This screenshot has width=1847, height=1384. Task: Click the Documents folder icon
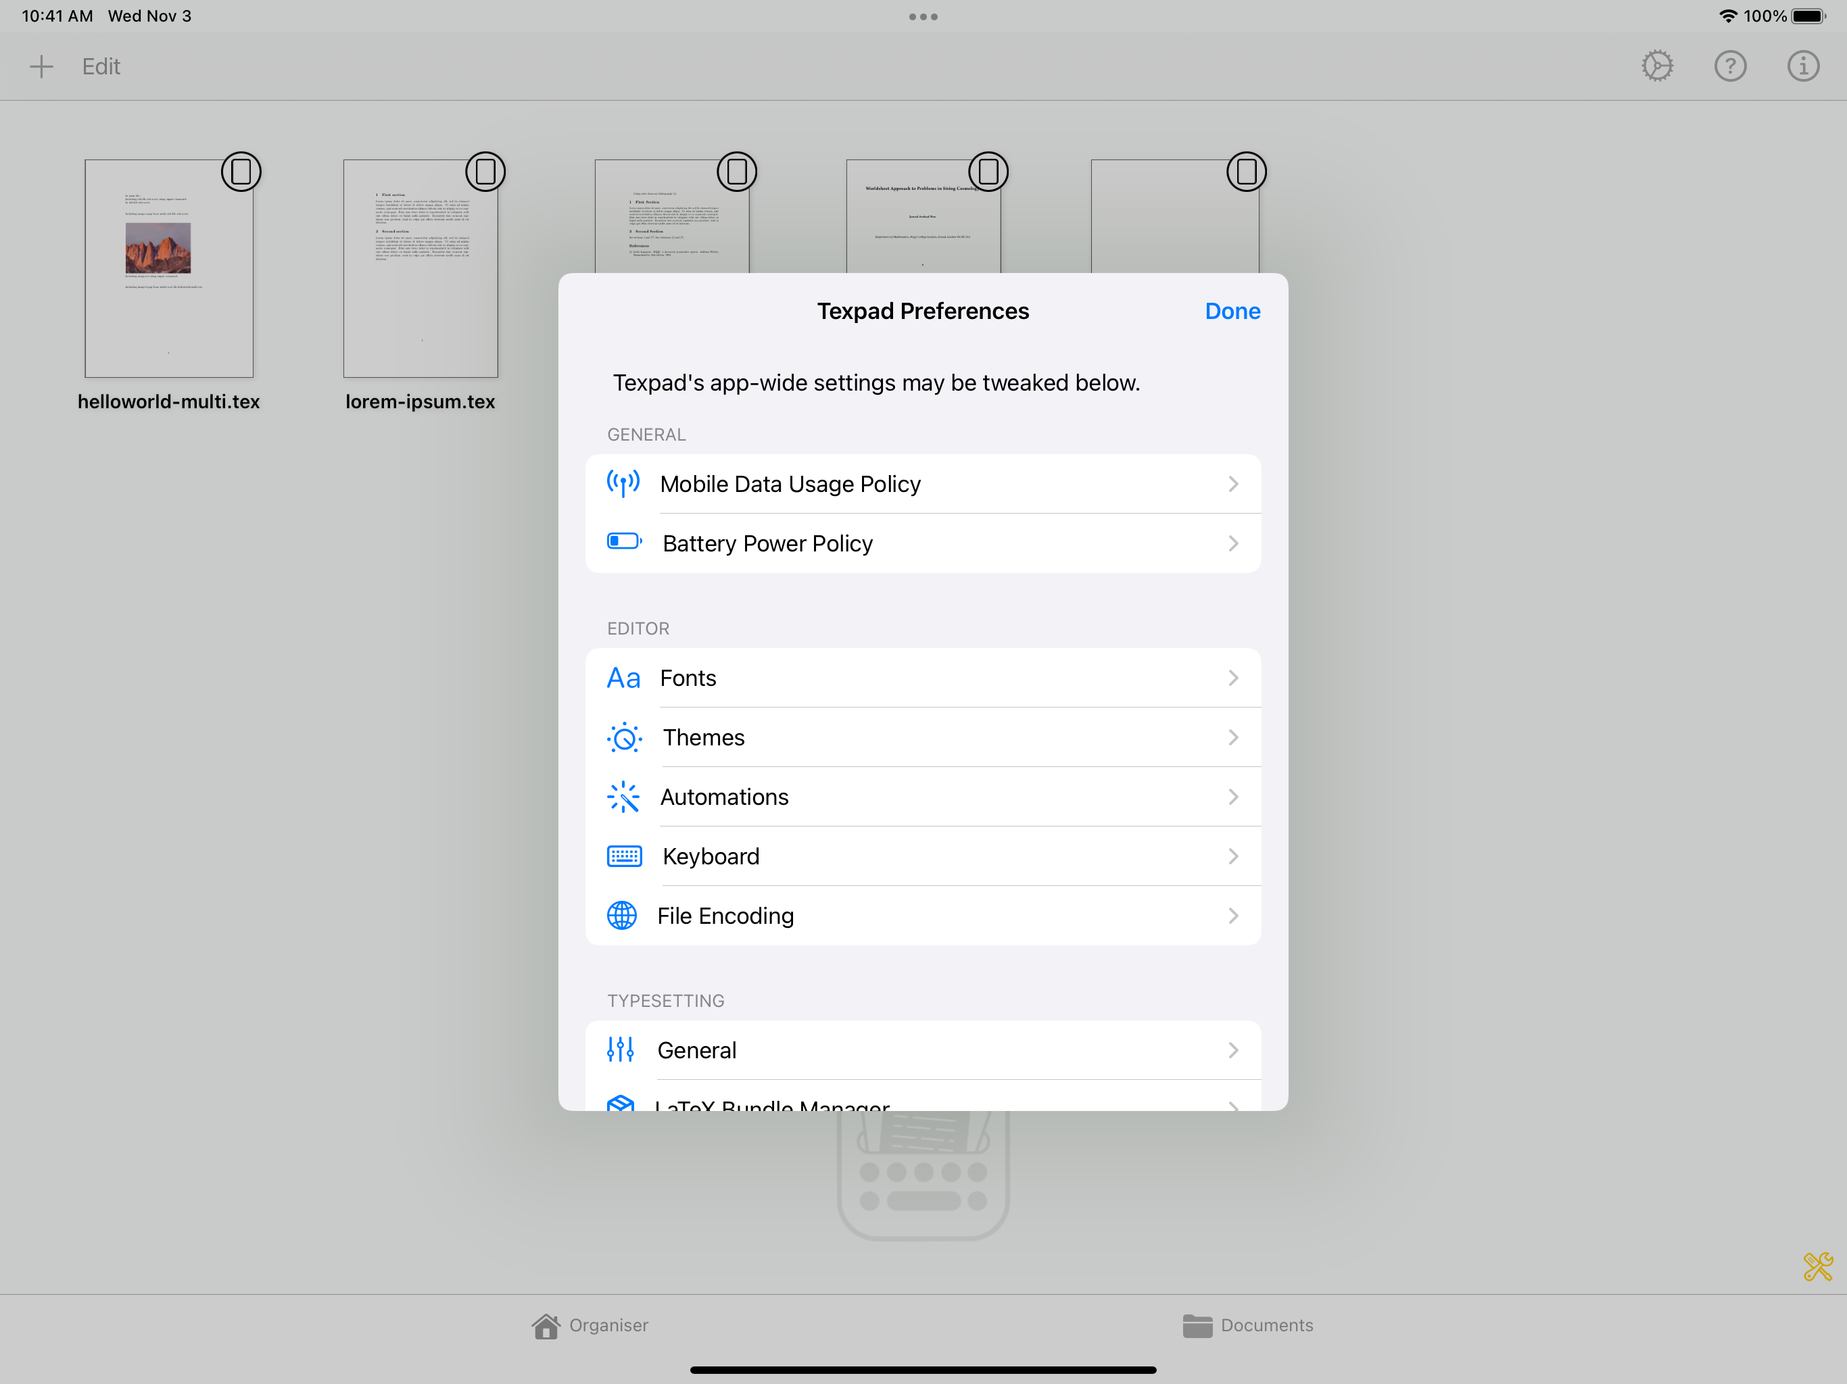[1197, 1326]
